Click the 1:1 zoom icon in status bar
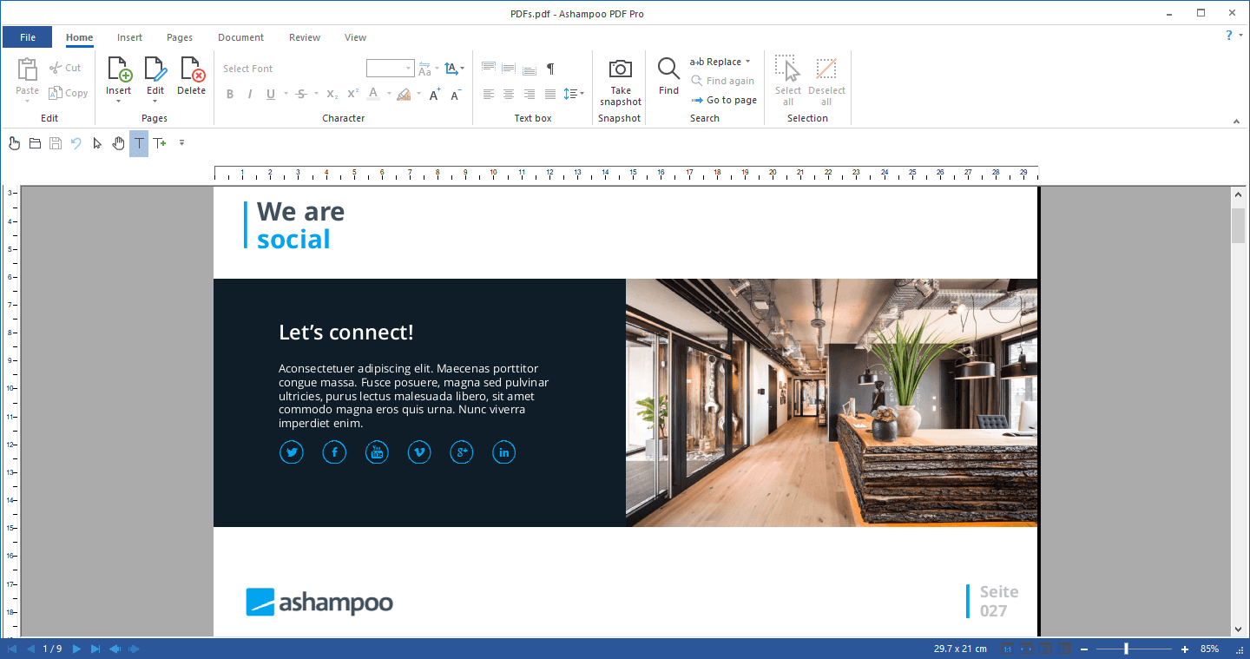This screenshot has width=1250, height=659. (1008, 648)
